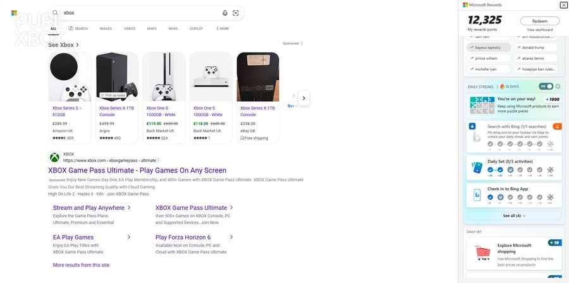Image resolution: width=569 pixels, height=283 pixels.
Task: Expand the See all (4) list
Action: tap(514, 215)
